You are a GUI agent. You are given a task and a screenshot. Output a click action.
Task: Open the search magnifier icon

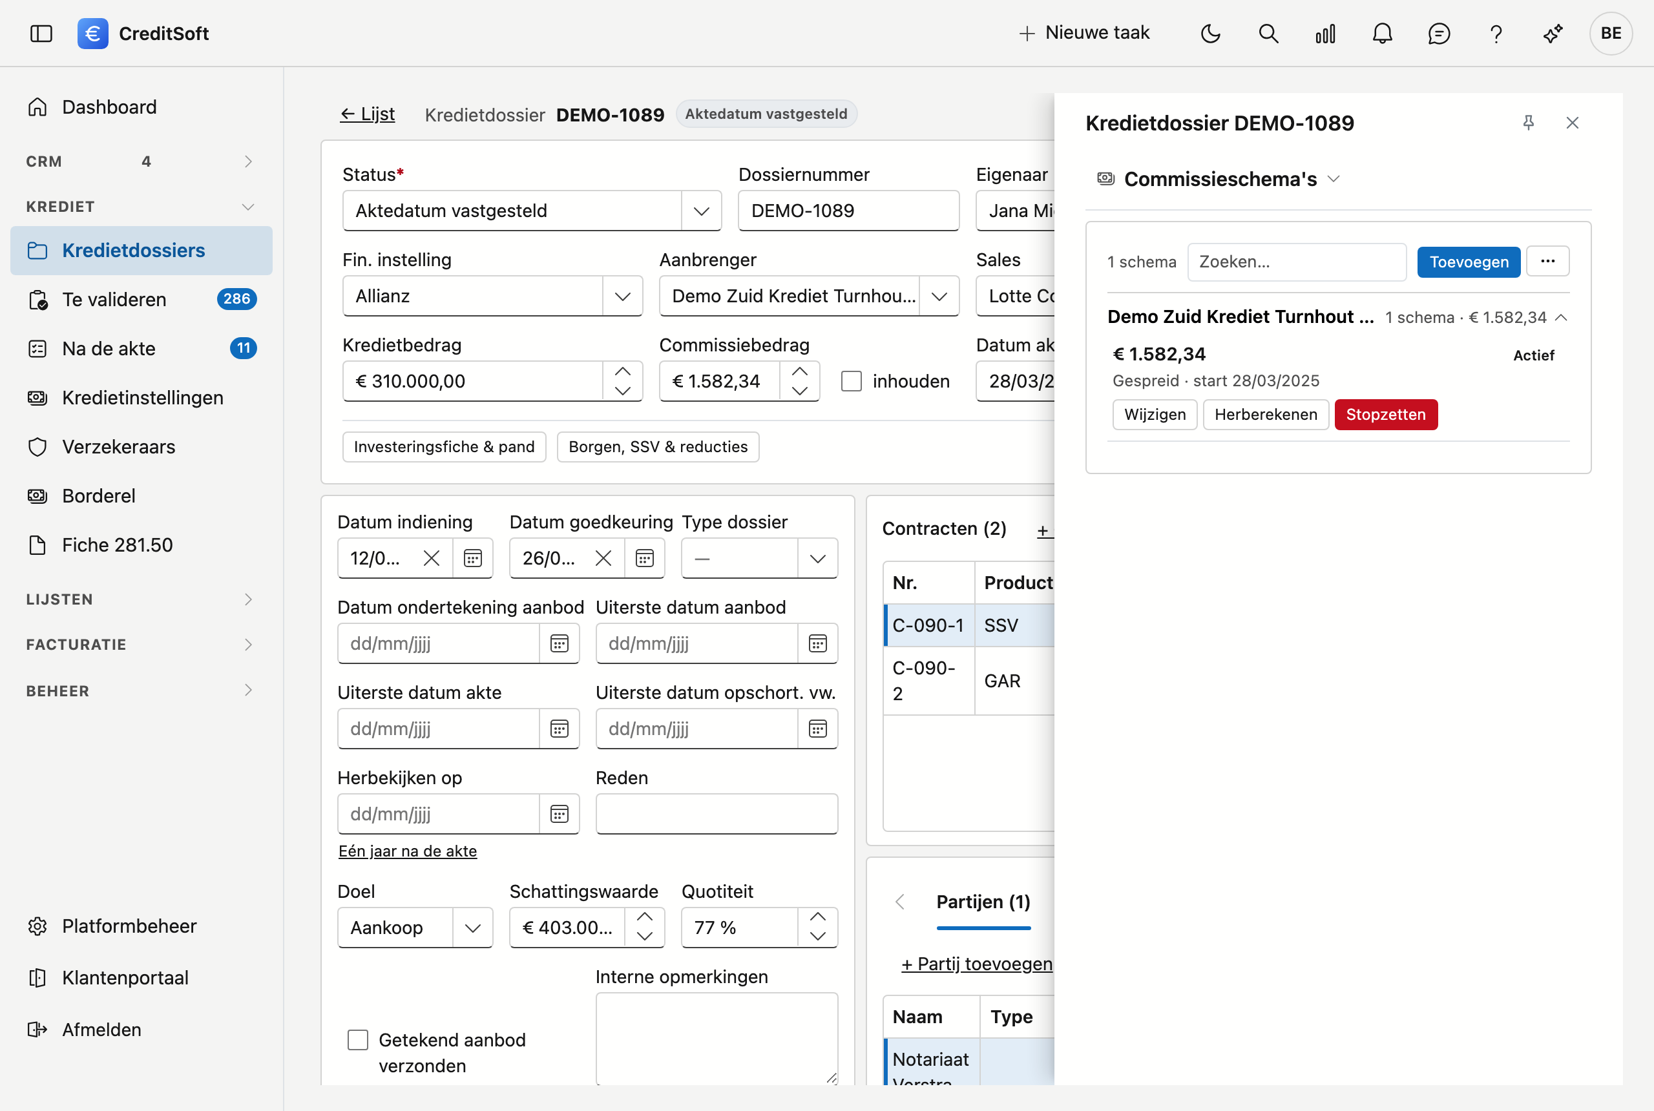coord(1268,34)
